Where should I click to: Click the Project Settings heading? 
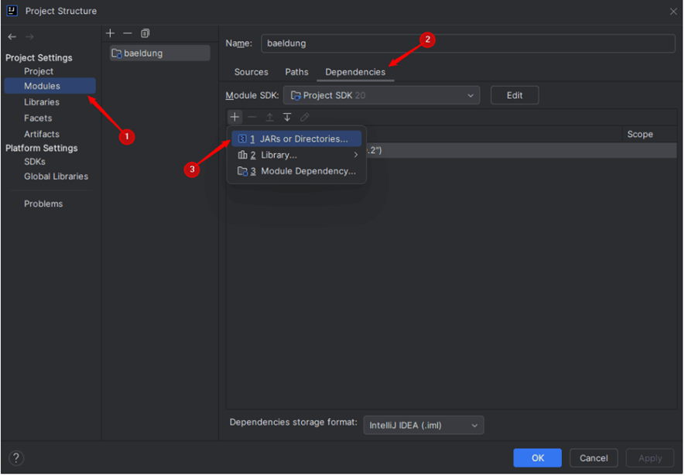[x=39, y=57]
